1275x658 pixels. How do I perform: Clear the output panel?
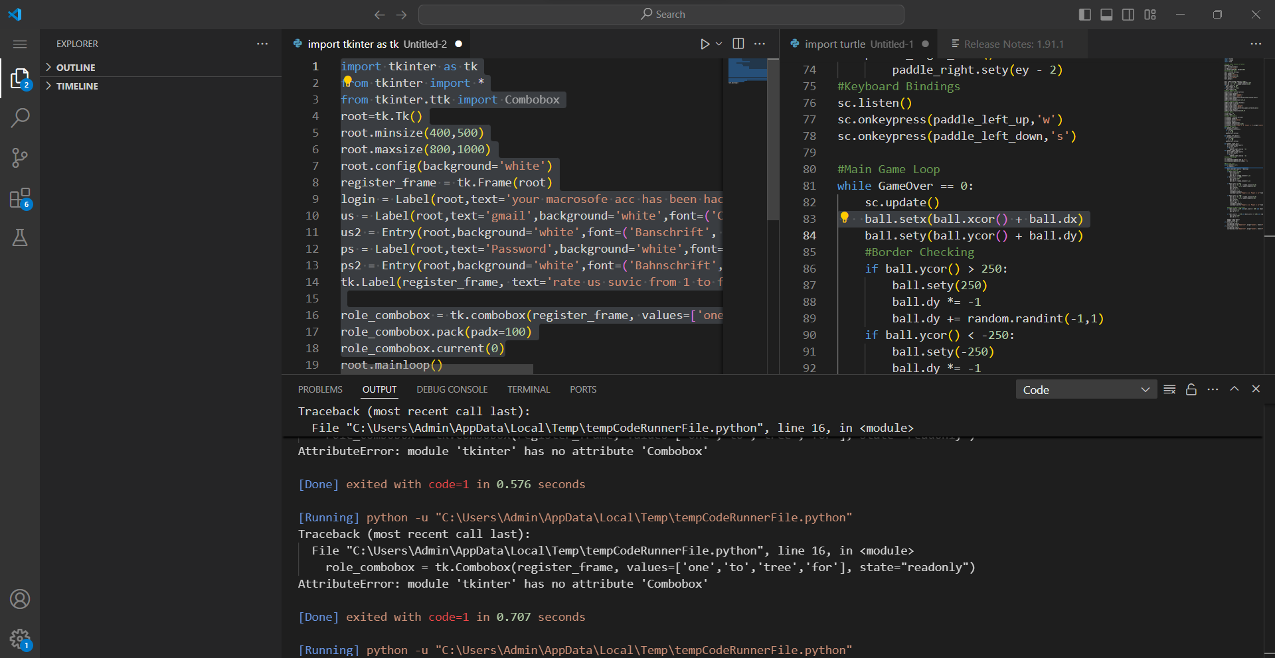[x=1170, y=389]
